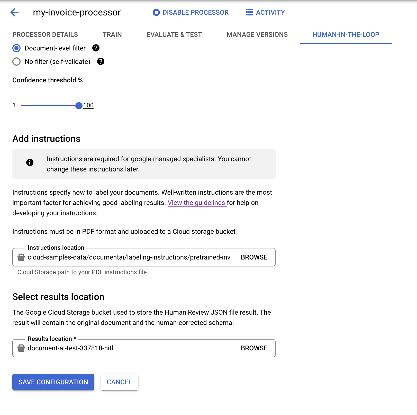The width and height of the screenshot is (417, 415).
Task: Click the back arrow icon
Action: point(15,12)
